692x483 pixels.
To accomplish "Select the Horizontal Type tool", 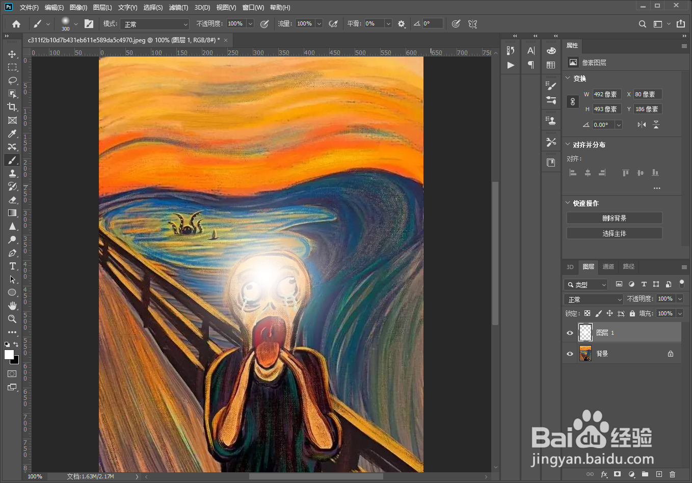I will point(12,266).
